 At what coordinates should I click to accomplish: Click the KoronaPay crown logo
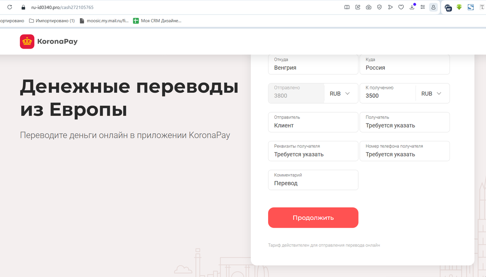27,41
